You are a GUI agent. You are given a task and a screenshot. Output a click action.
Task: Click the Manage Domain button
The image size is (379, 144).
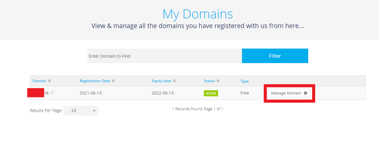[x=289, y=93]
